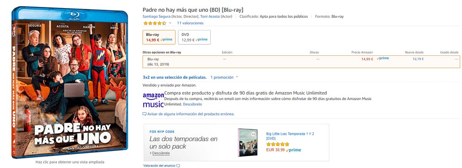Click the Amazon Music logo
Image resolution: width=462 pixels, height=168 pixels.
(153, 100)
